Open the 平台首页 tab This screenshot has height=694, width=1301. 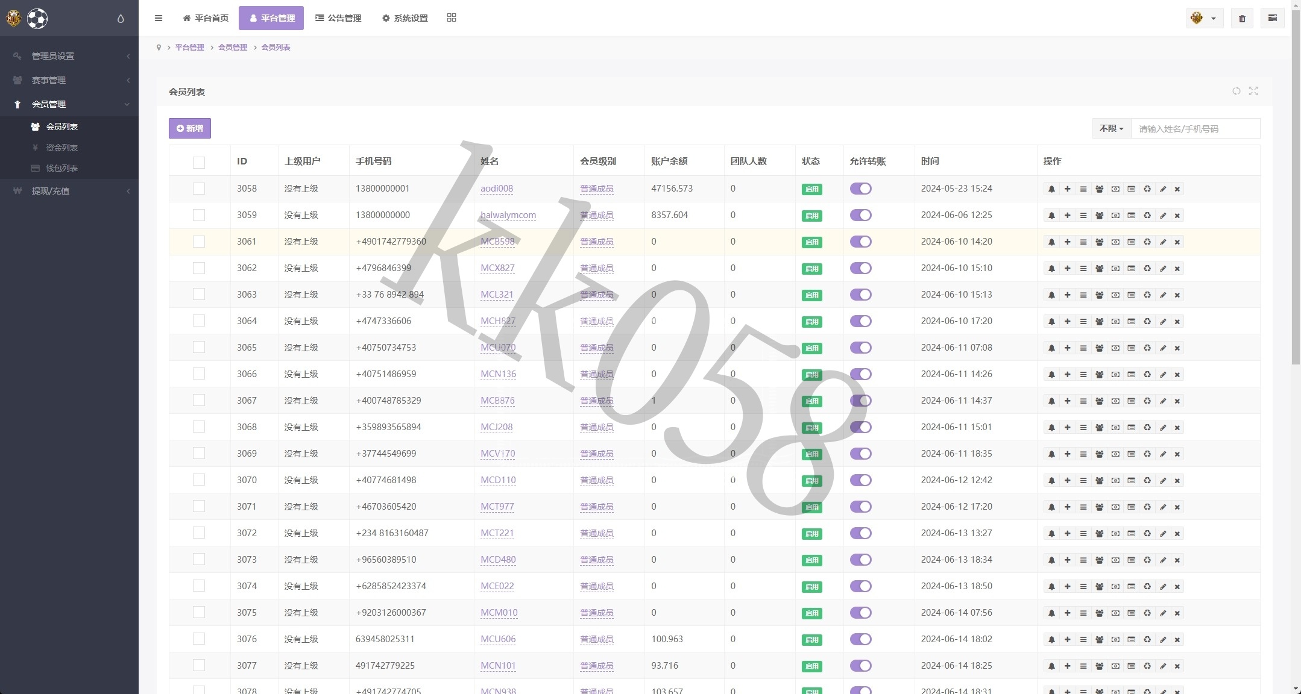206,18
